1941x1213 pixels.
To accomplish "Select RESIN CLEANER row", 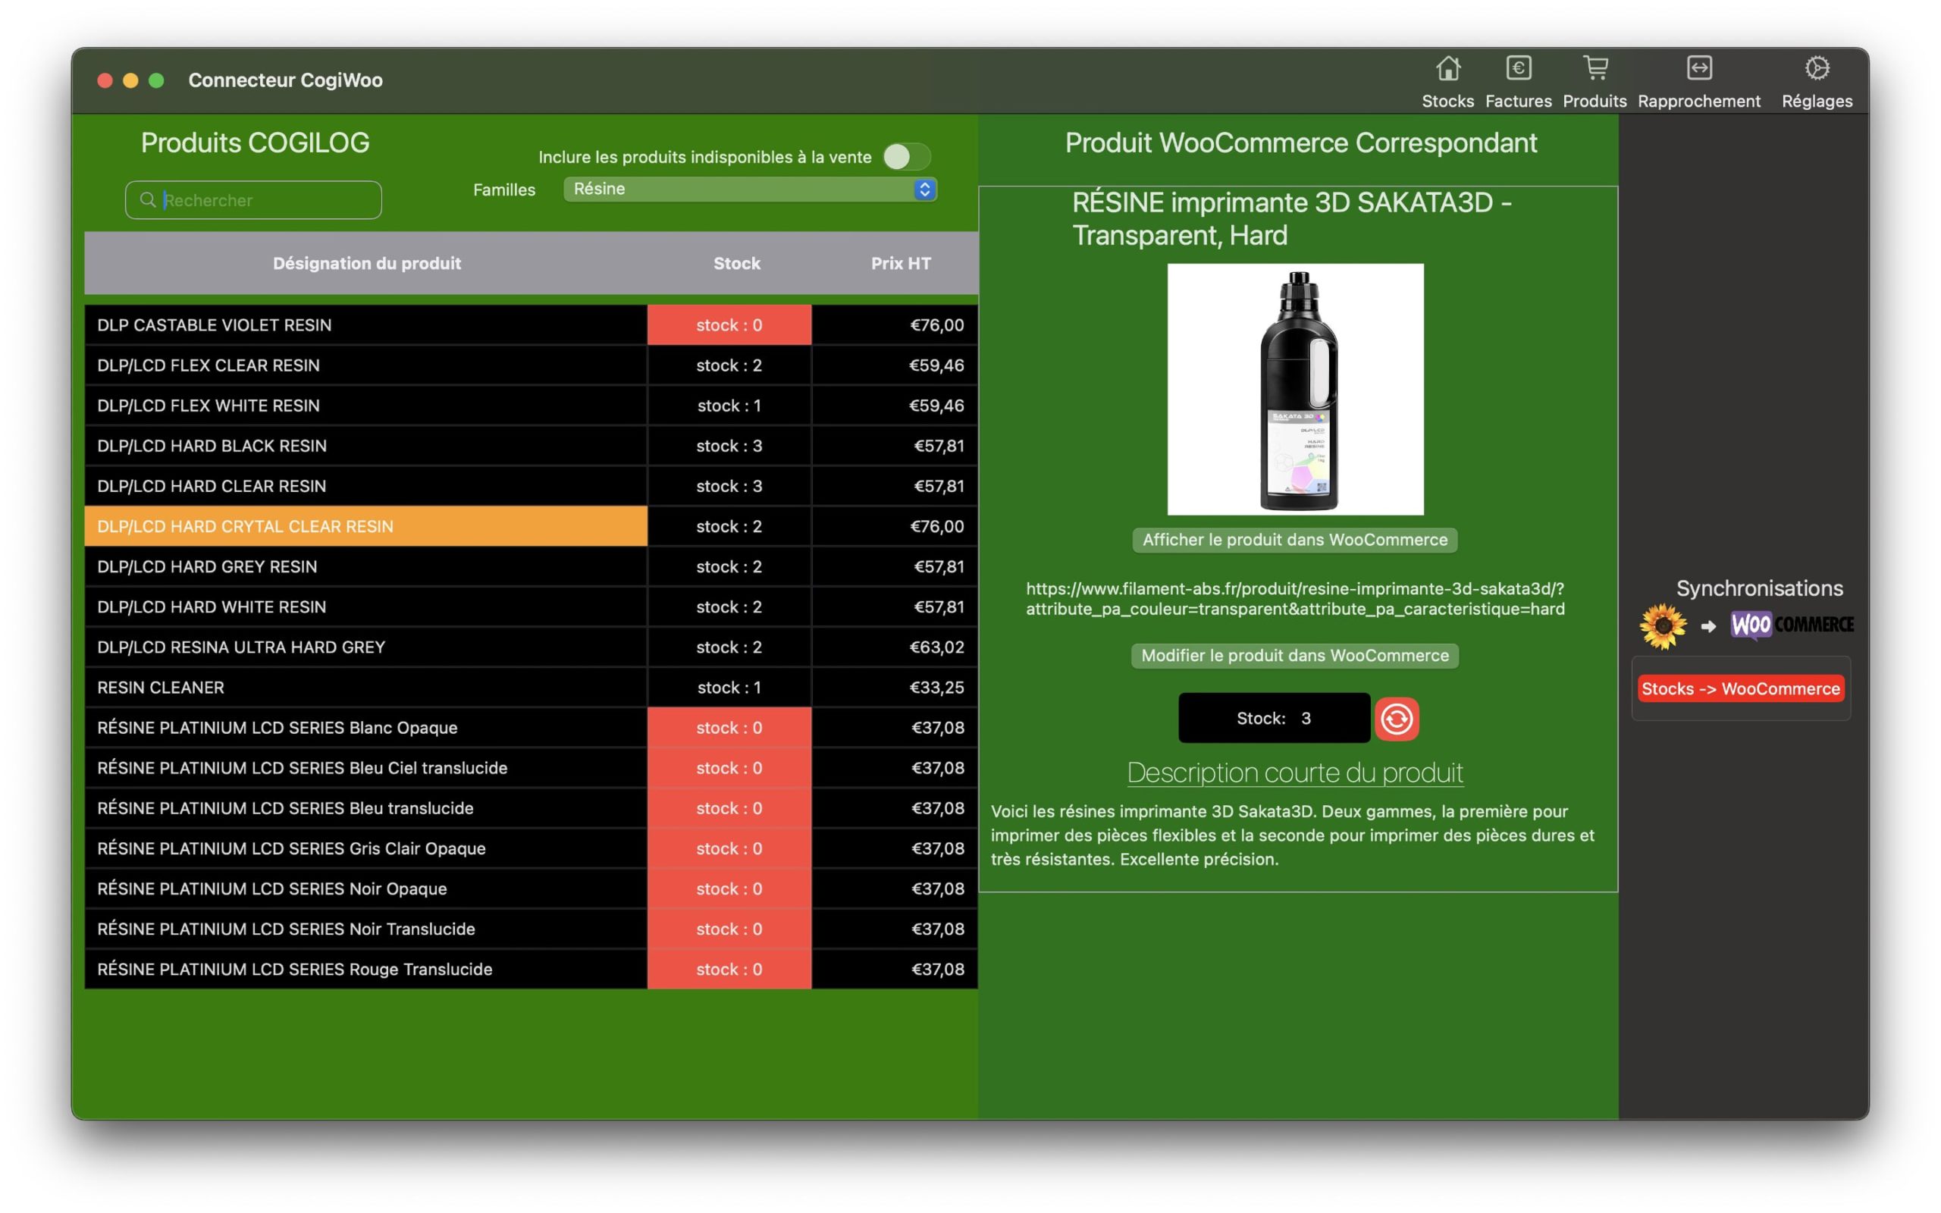I will click(x=531, y=688).
